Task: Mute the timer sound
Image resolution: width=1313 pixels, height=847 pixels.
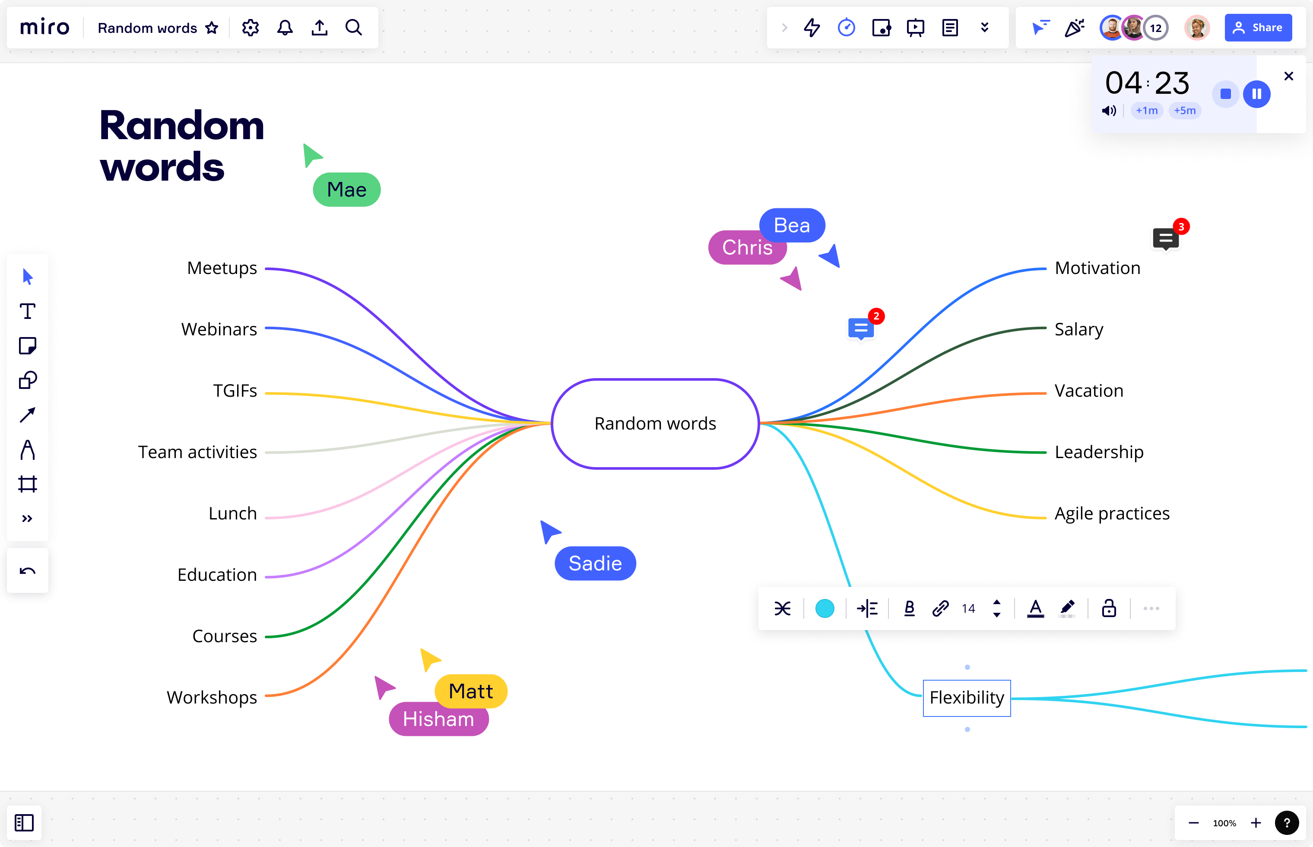Action: (x=1109, y=111)
